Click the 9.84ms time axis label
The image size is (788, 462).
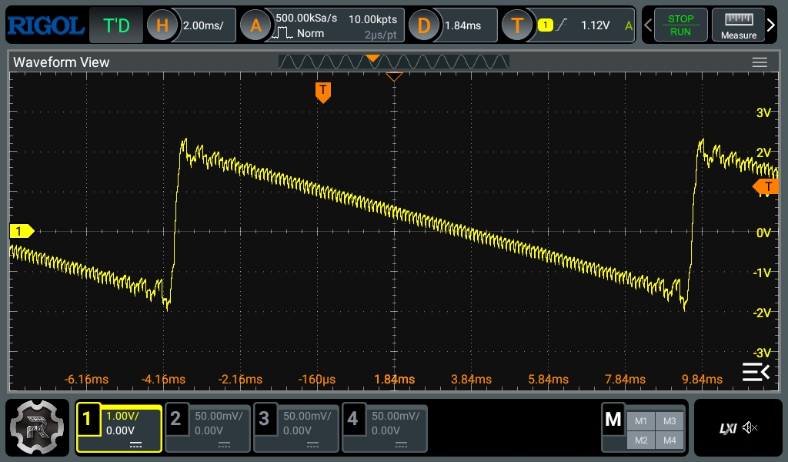coord(702,380)
